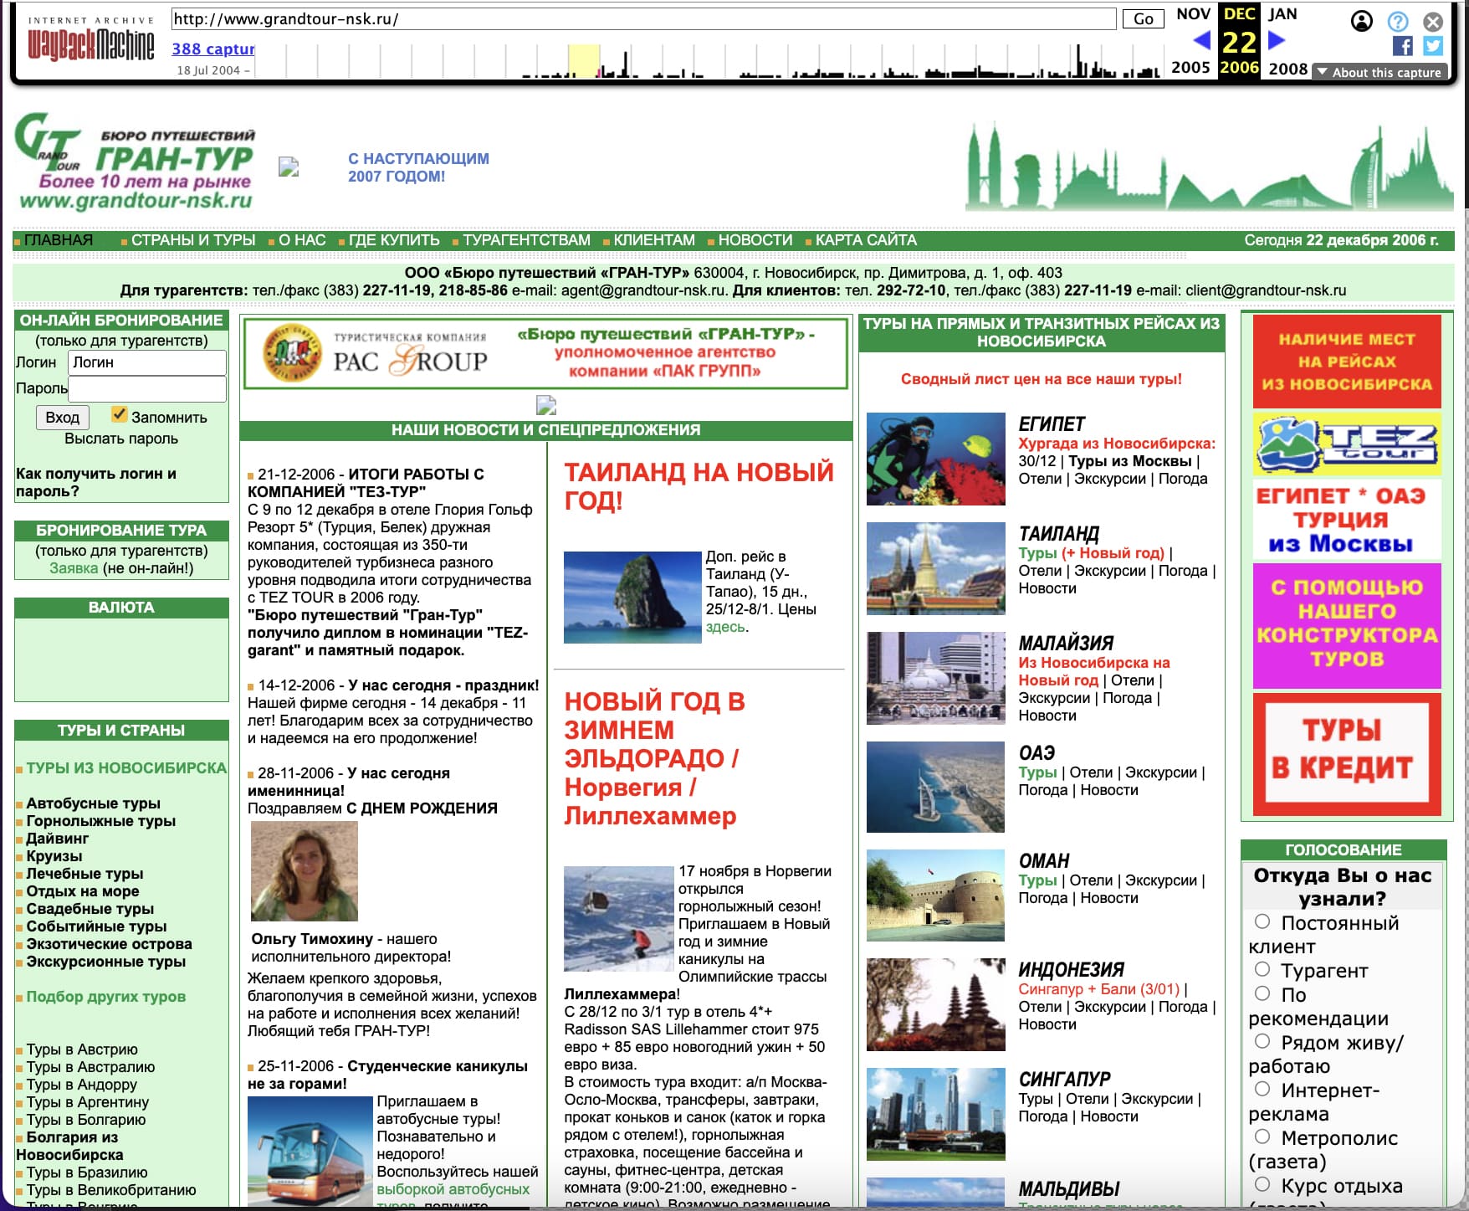Select Постоянный клиент radio option
Screen dimensions: 1469x1211
[x=1262, y=921]
